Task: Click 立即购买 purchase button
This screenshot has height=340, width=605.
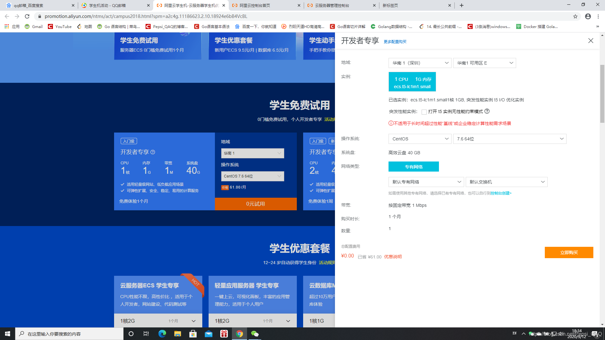Action: click(569, 252)
